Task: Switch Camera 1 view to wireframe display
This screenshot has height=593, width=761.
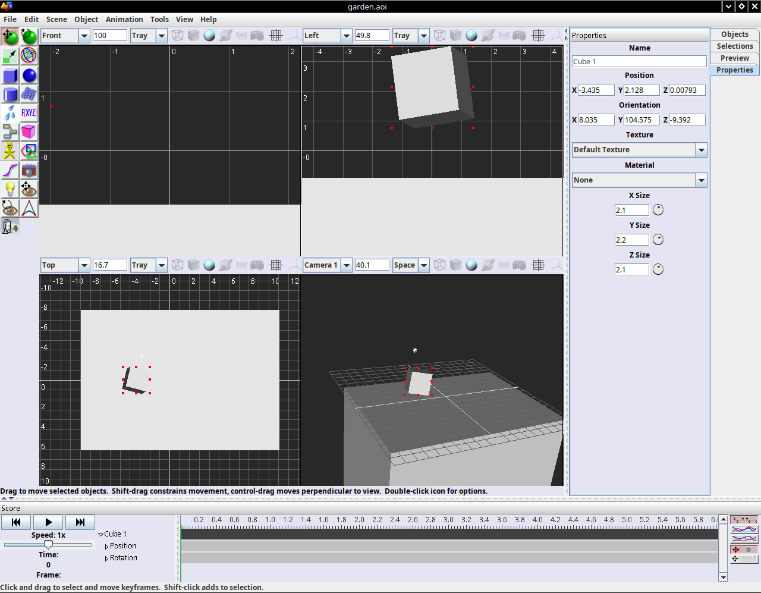Action: (x=439, y=265)
